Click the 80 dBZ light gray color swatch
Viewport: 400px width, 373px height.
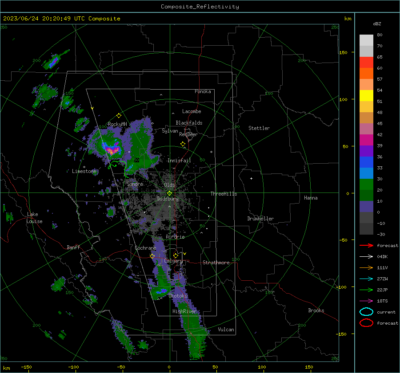click(366, 40)
